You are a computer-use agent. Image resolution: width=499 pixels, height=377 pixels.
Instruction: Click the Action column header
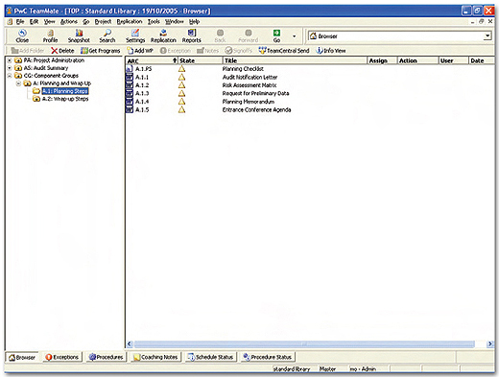417,60
